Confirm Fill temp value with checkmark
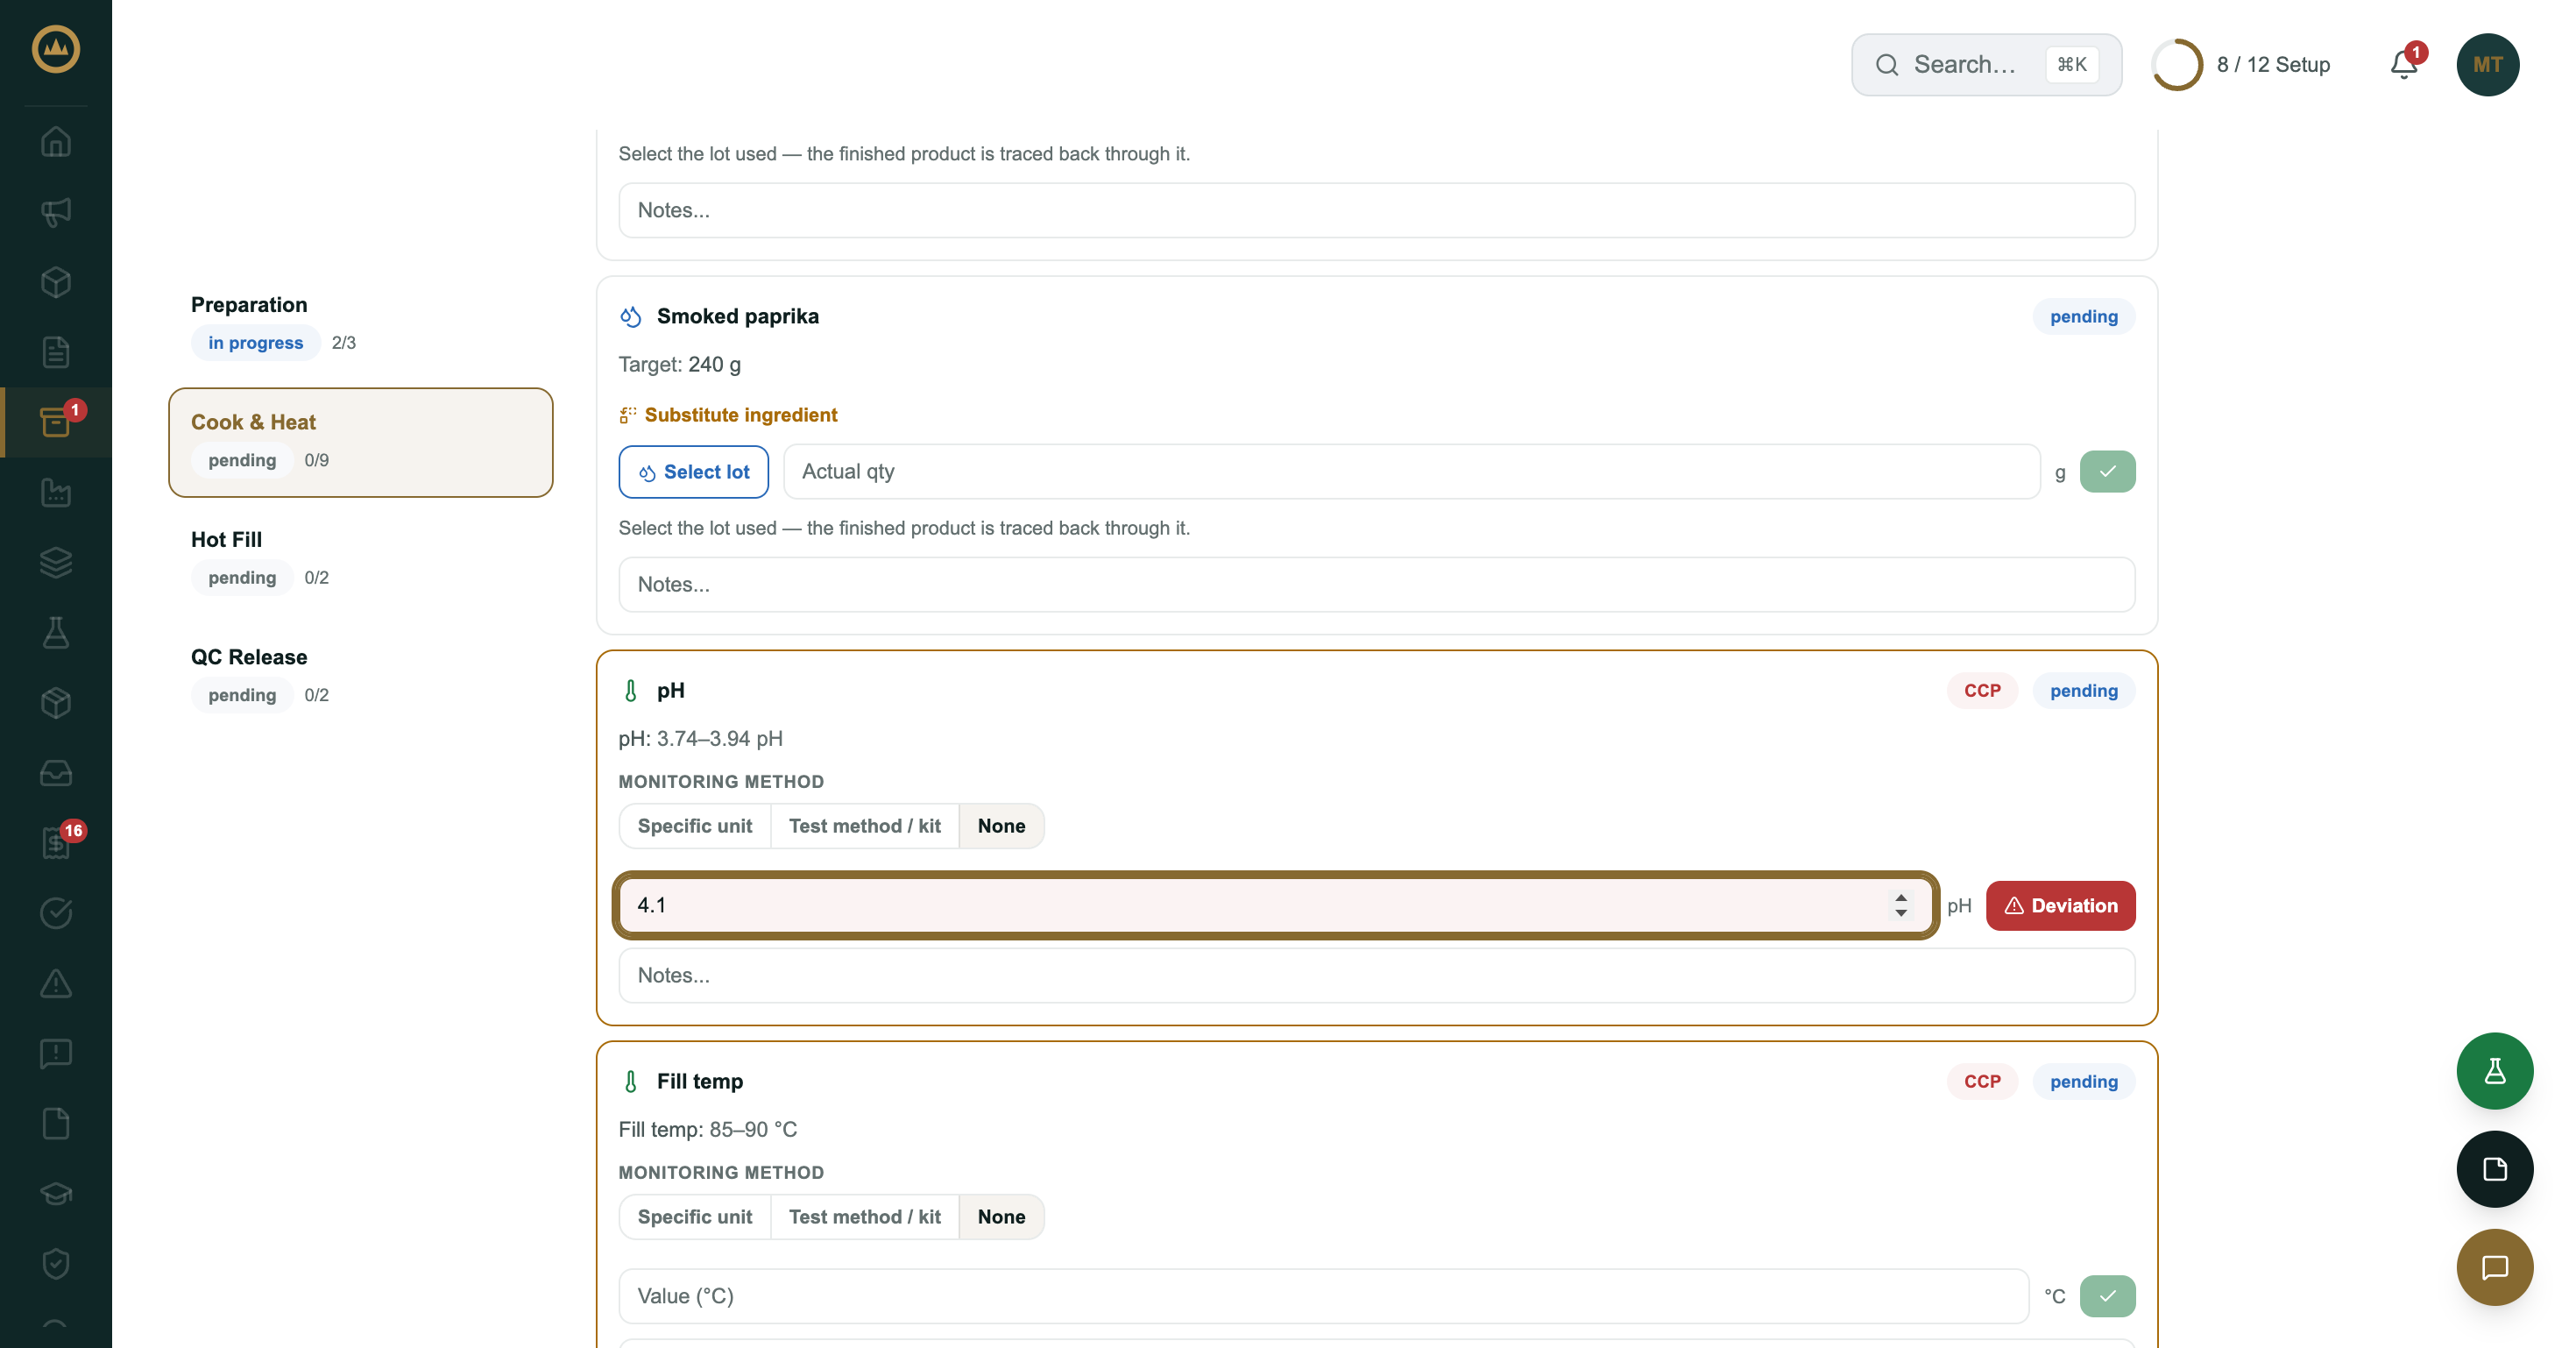Viewport: 2576px width, 1348px height. (2107, 1297)
